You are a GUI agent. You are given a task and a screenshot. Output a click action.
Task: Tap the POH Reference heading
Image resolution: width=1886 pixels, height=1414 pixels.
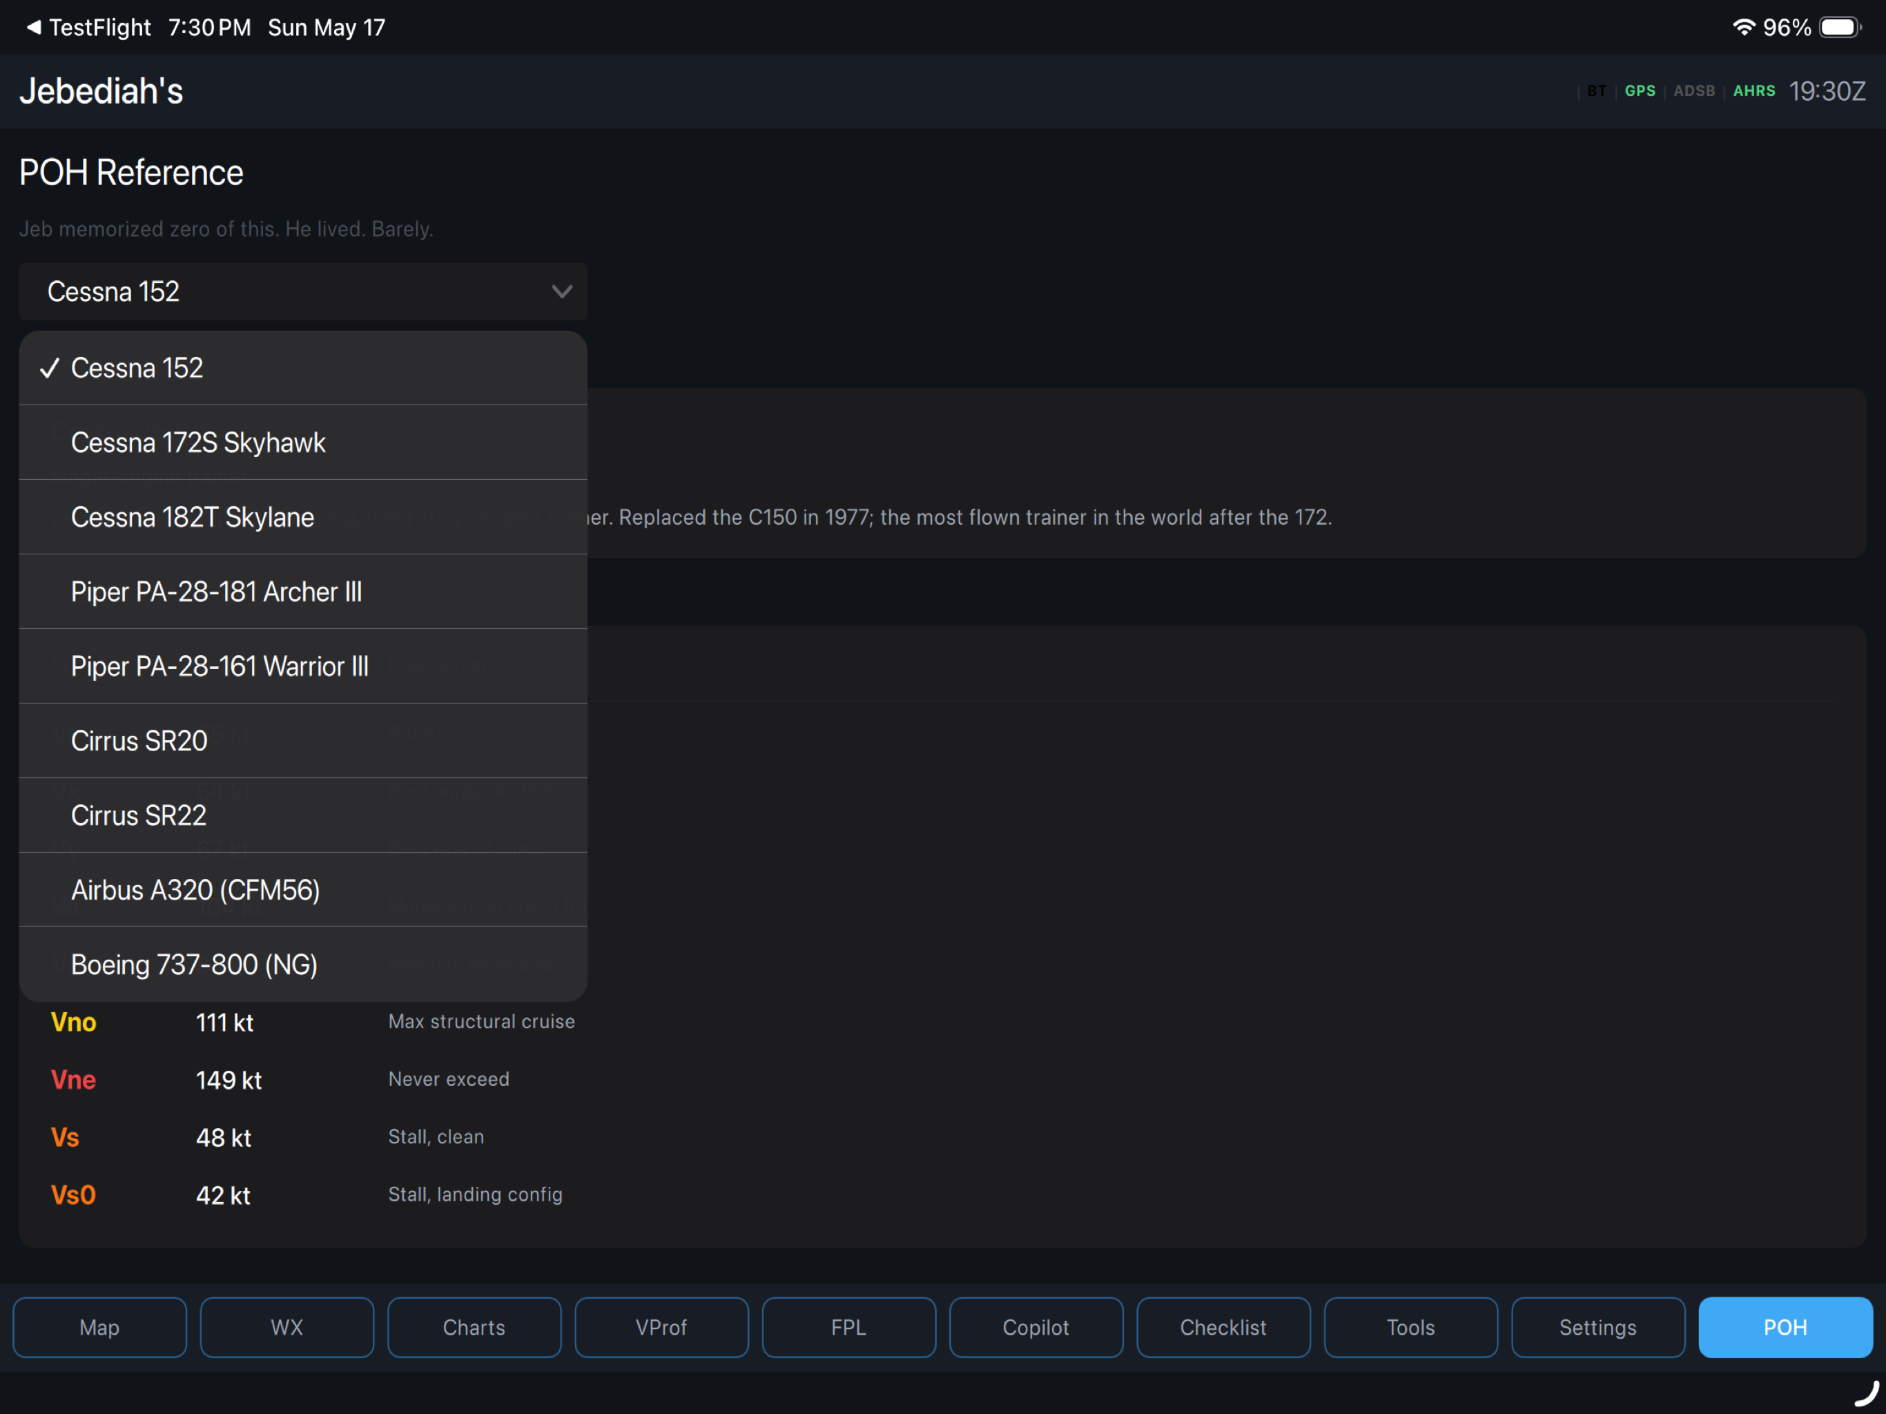[131, 173]
